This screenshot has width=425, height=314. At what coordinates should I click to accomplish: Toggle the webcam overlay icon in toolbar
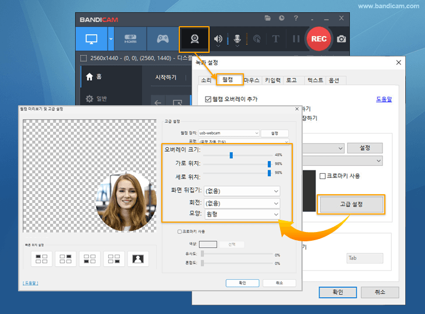[x=194, y=40]
